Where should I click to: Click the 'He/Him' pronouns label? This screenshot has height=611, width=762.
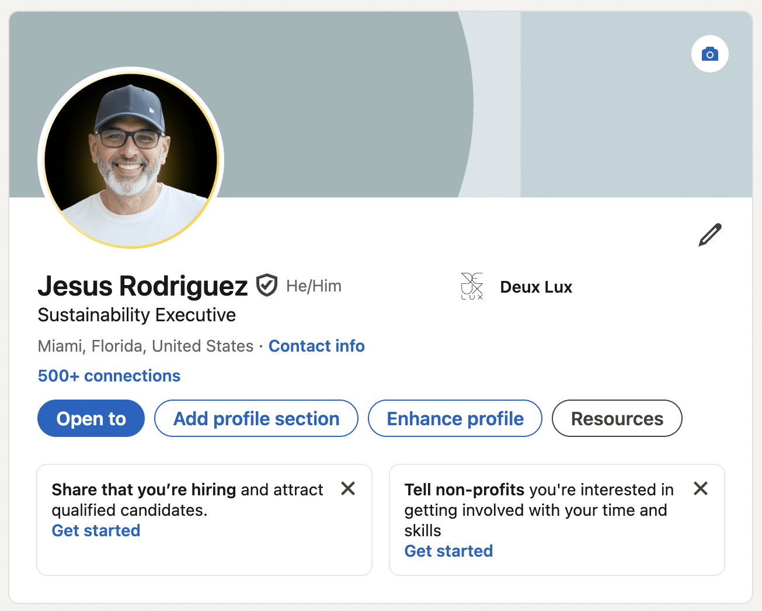coord(314,286)
